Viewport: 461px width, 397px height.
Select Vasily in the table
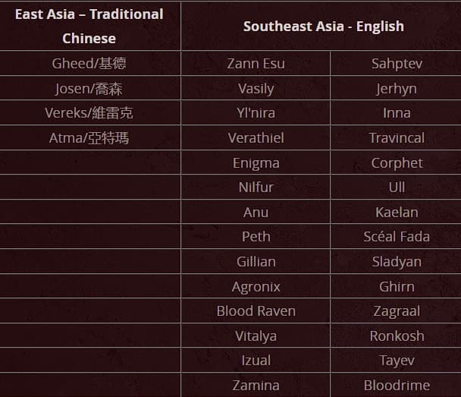pos(256,88)
